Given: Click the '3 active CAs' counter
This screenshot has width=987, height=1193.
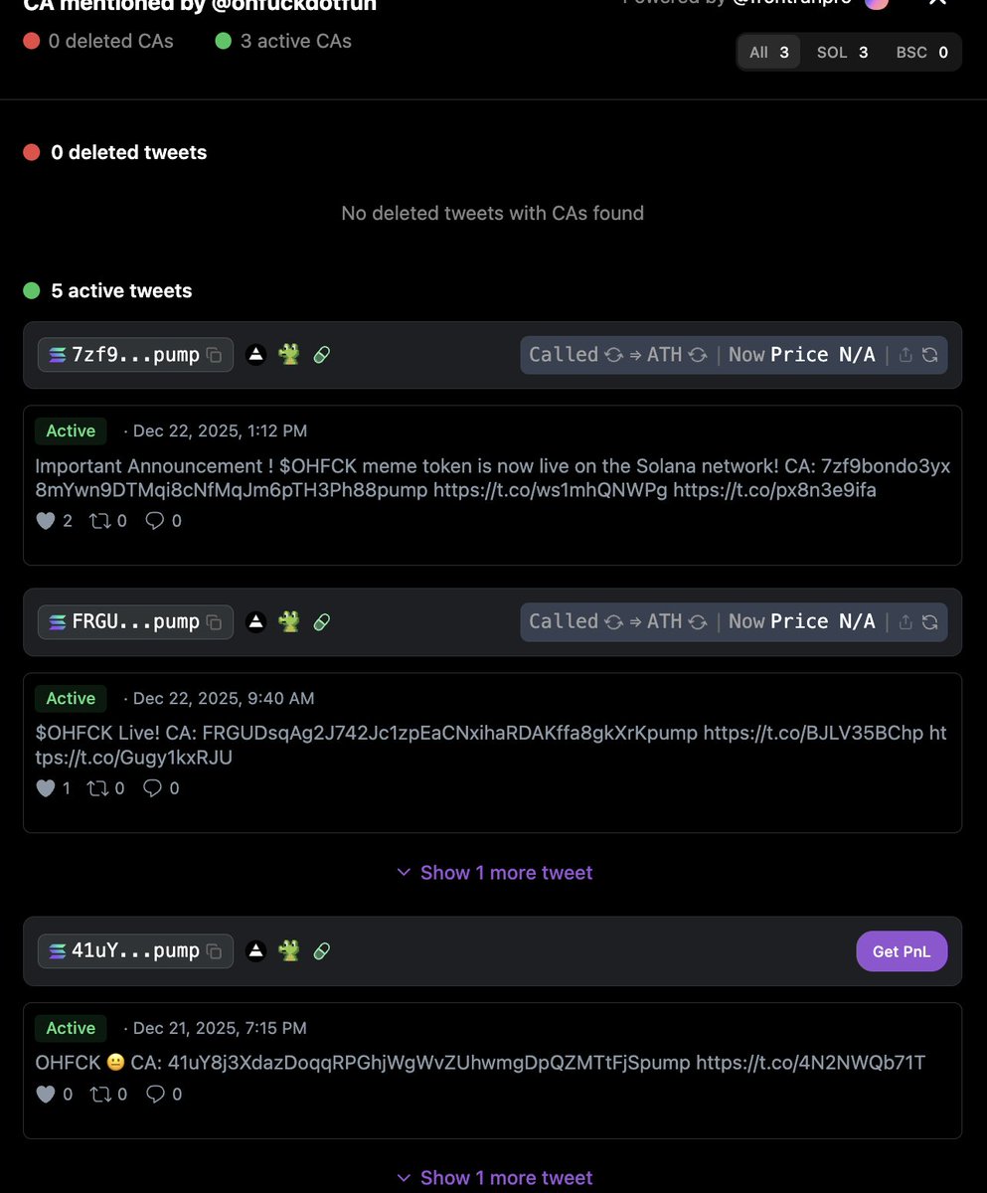Looking at the screenshot, I should coord(283,42).
